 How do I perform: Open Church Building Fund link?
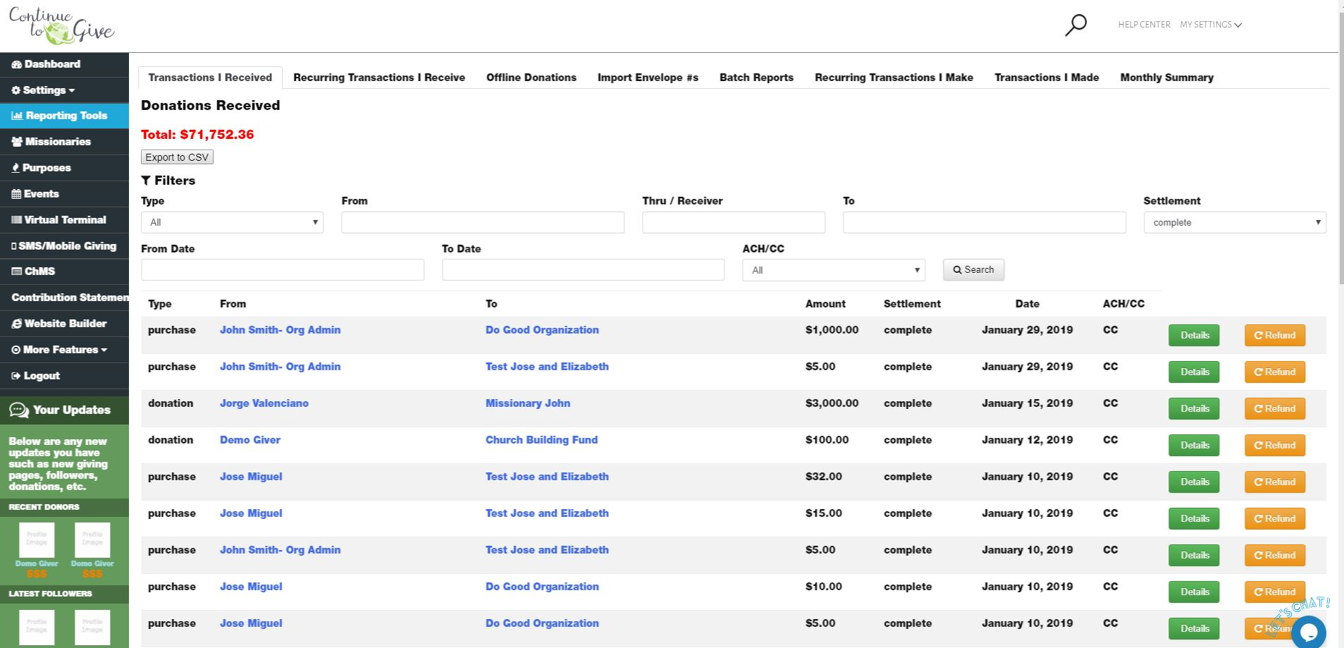click(541, 440)
